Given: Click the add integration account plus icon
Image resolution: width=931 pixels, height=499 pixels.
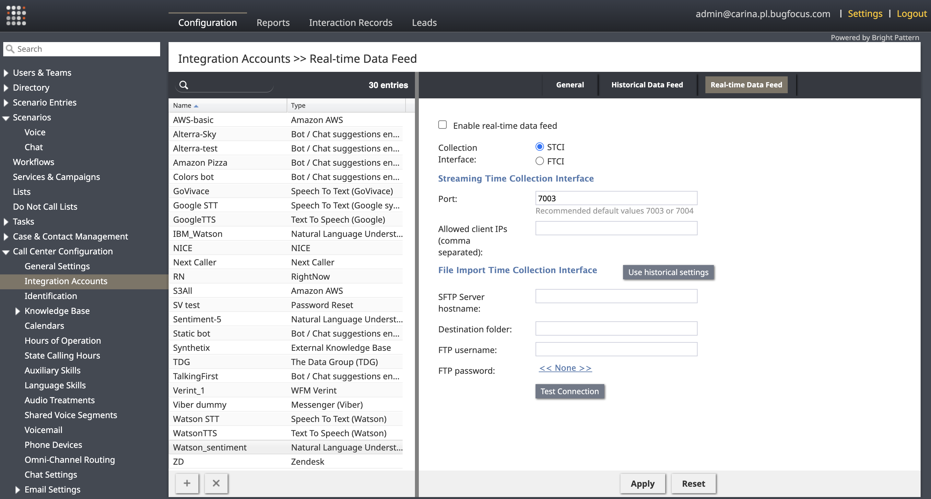Looking at the screenshot, I should tap(187, 483).
